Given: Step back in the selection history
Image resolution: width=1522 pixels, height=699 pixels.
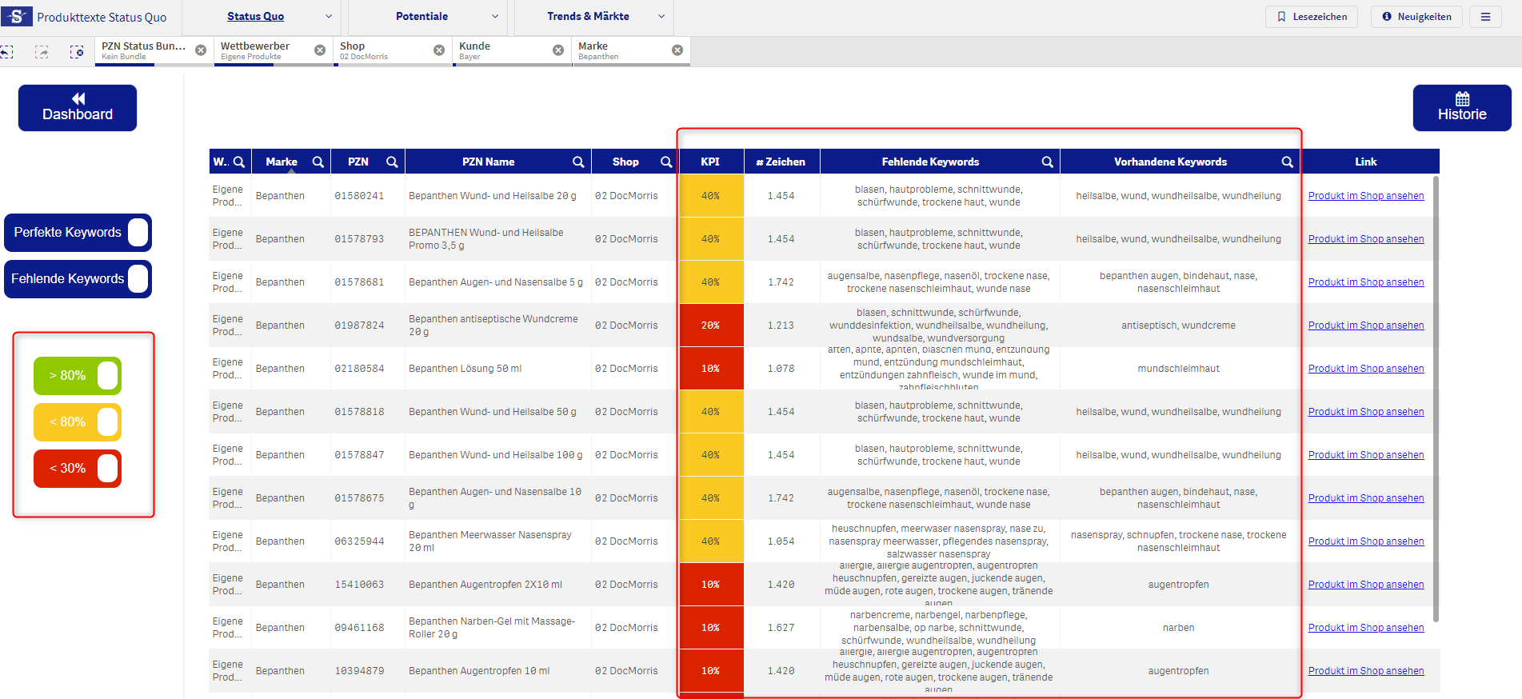Looking at the screenshot, I should click(6, 52).
